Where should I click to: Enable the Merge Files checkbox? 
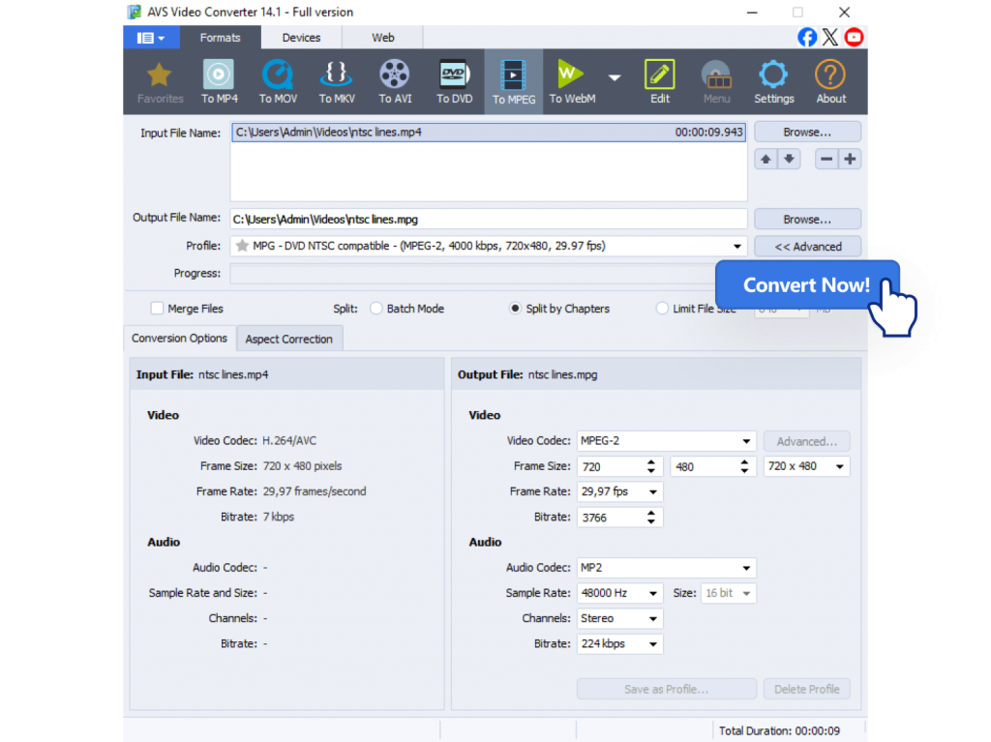tap(157, 309)
